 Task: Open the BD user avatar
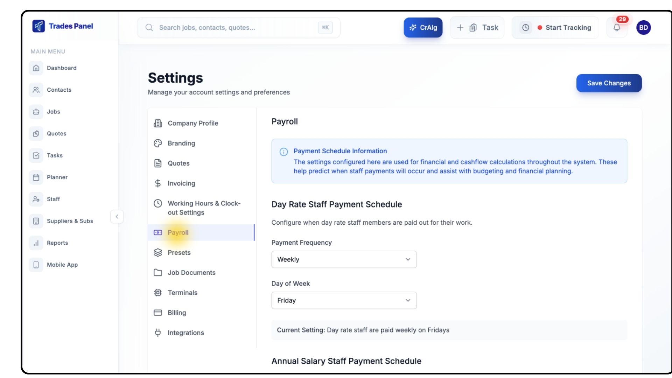click(643, 28)
